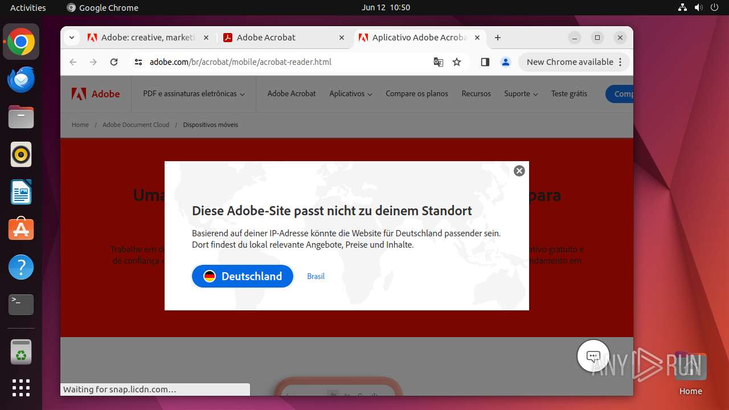Click the partially visible Comprar button
729x410 pixels.
coord(620,94)
